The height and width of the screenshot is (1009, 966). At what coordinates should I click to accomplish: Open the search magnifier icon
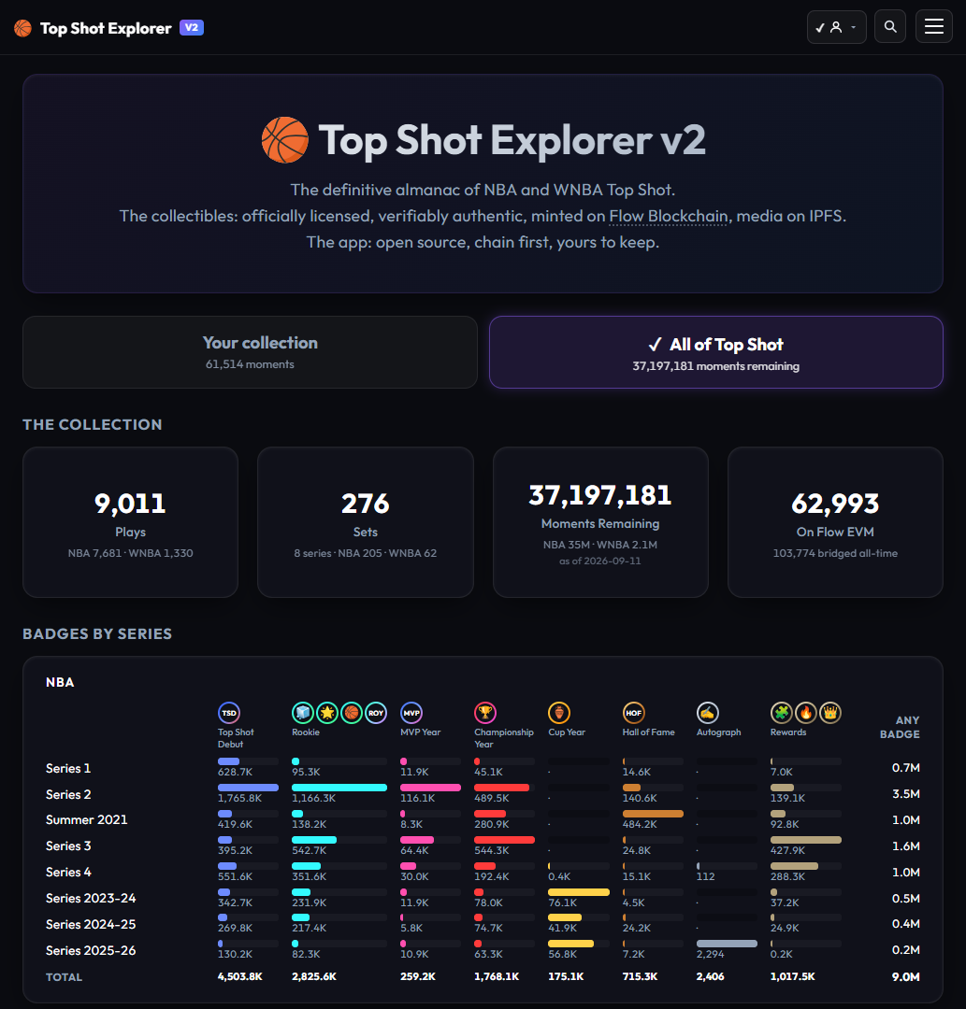click(x=890, y=26)
